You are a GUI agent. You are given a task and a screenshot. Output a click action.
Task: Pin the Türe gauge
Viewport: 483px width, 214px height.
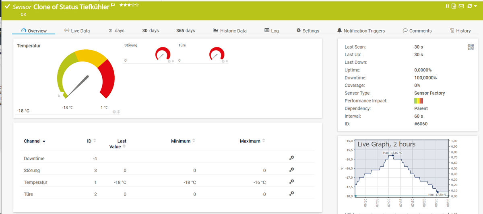click(227, 61)
